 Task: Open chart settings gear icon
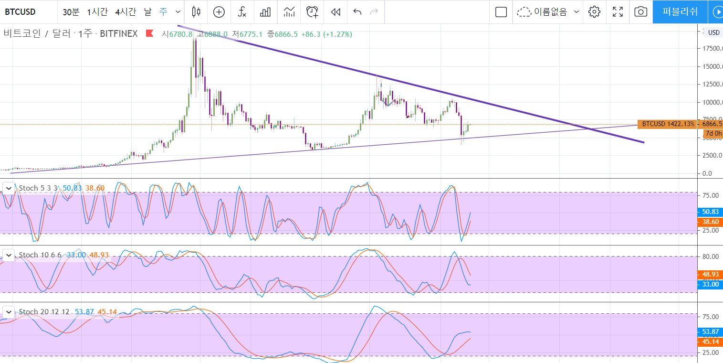[x=594, y=12]
